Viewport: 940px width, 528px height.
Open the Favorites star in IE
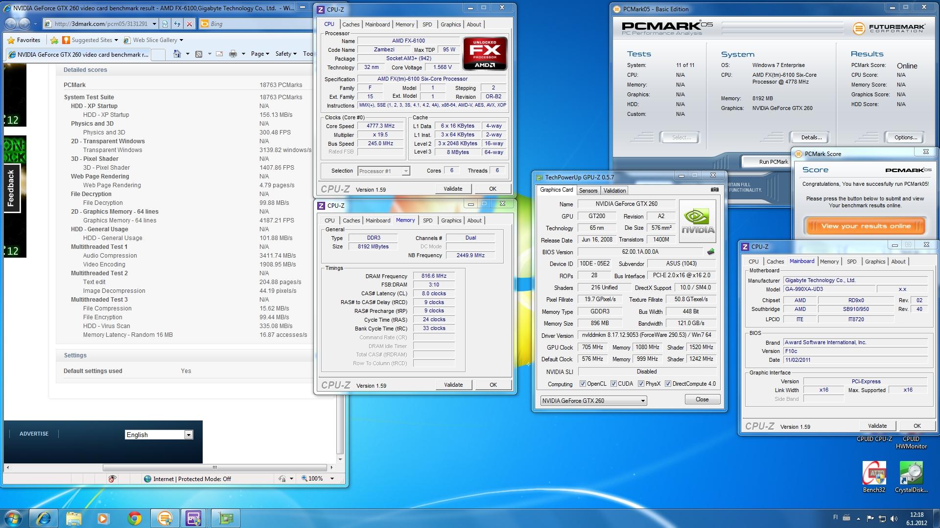point(24,40)
